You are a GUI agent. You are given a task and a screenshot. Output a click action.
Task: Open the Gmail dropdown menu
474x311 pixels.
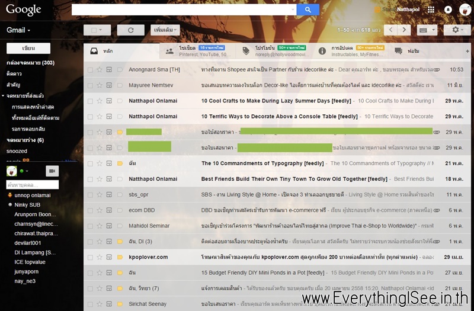18,30
